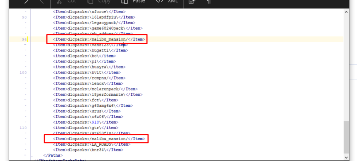Click the second malibu_mansion entry near the bottom

click(99, 139)
